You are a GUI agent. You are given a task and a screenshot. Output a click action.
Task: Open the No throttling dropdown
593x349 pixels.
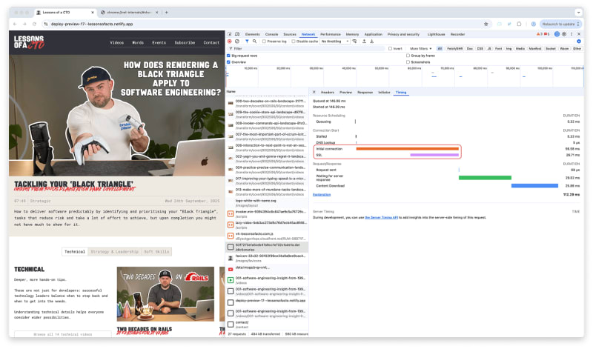(x=336, y=41)
